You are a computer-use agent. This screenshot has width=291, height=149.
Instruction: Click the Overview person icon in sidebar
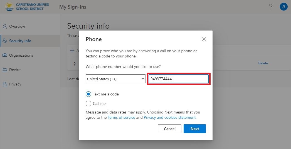[x=5, y=26]
